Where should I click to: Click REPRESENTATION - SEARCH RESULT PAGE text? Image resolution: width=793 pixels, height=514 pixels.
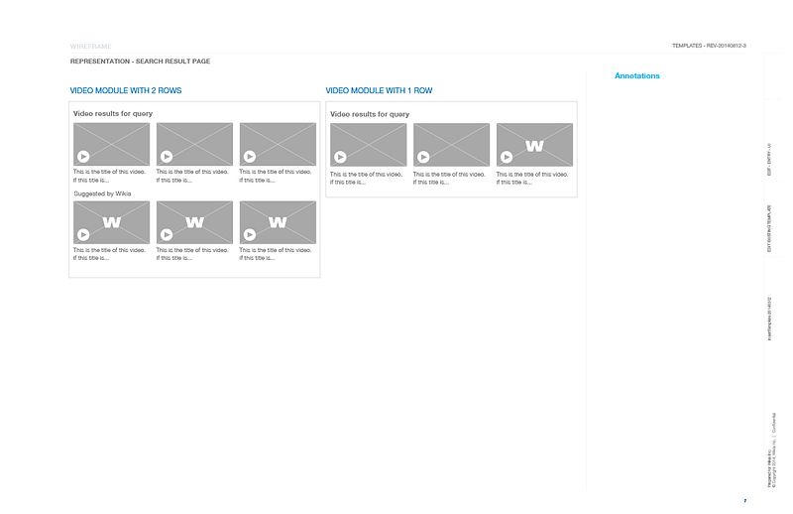(140, 62)
